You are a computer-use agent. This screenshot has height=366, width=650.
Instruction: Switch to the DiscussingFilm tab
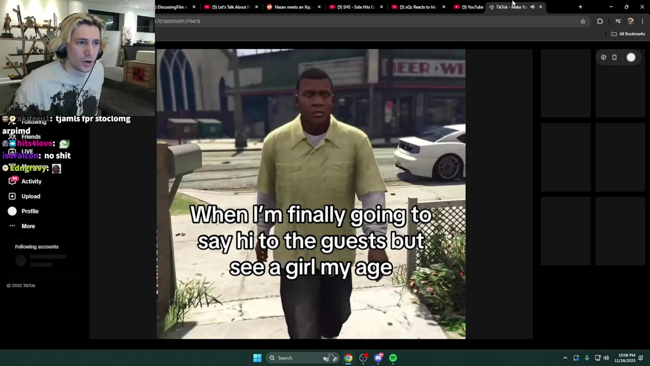173,7
